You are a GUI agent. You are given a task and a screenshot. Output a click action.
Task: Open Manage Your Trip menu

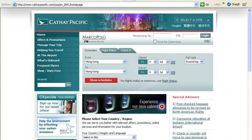pyautogui.click(x=57, y=45)
